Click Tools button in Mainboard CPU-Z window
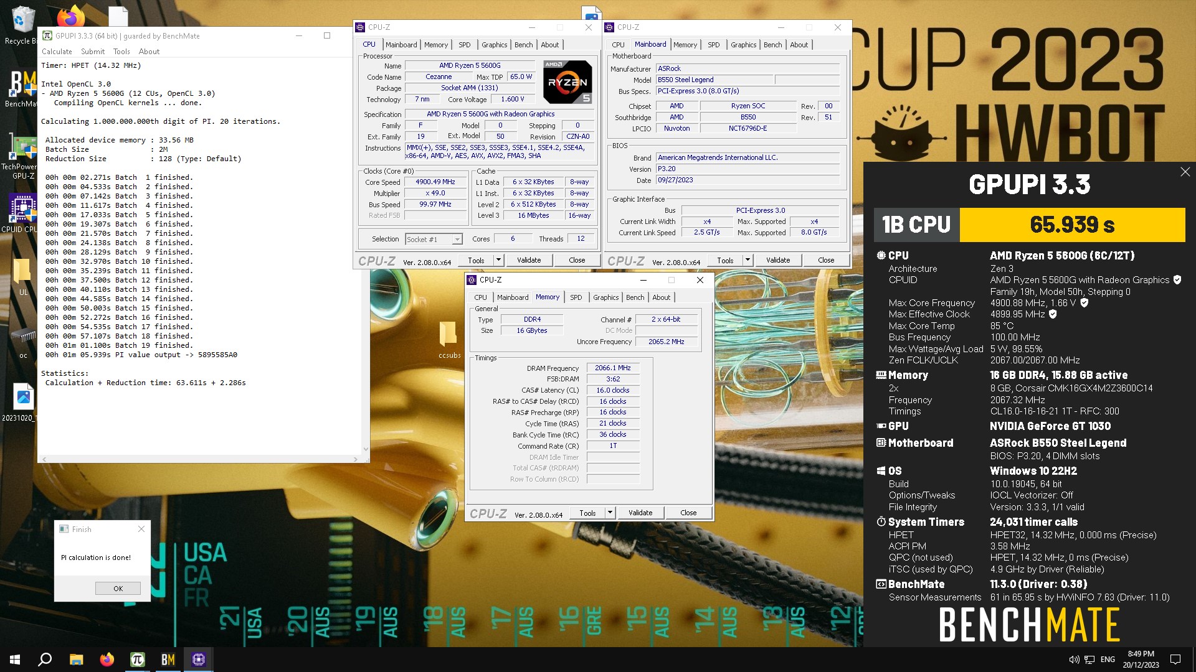The width and height of the screenshot is (1196, 672). tap(725, 260)
